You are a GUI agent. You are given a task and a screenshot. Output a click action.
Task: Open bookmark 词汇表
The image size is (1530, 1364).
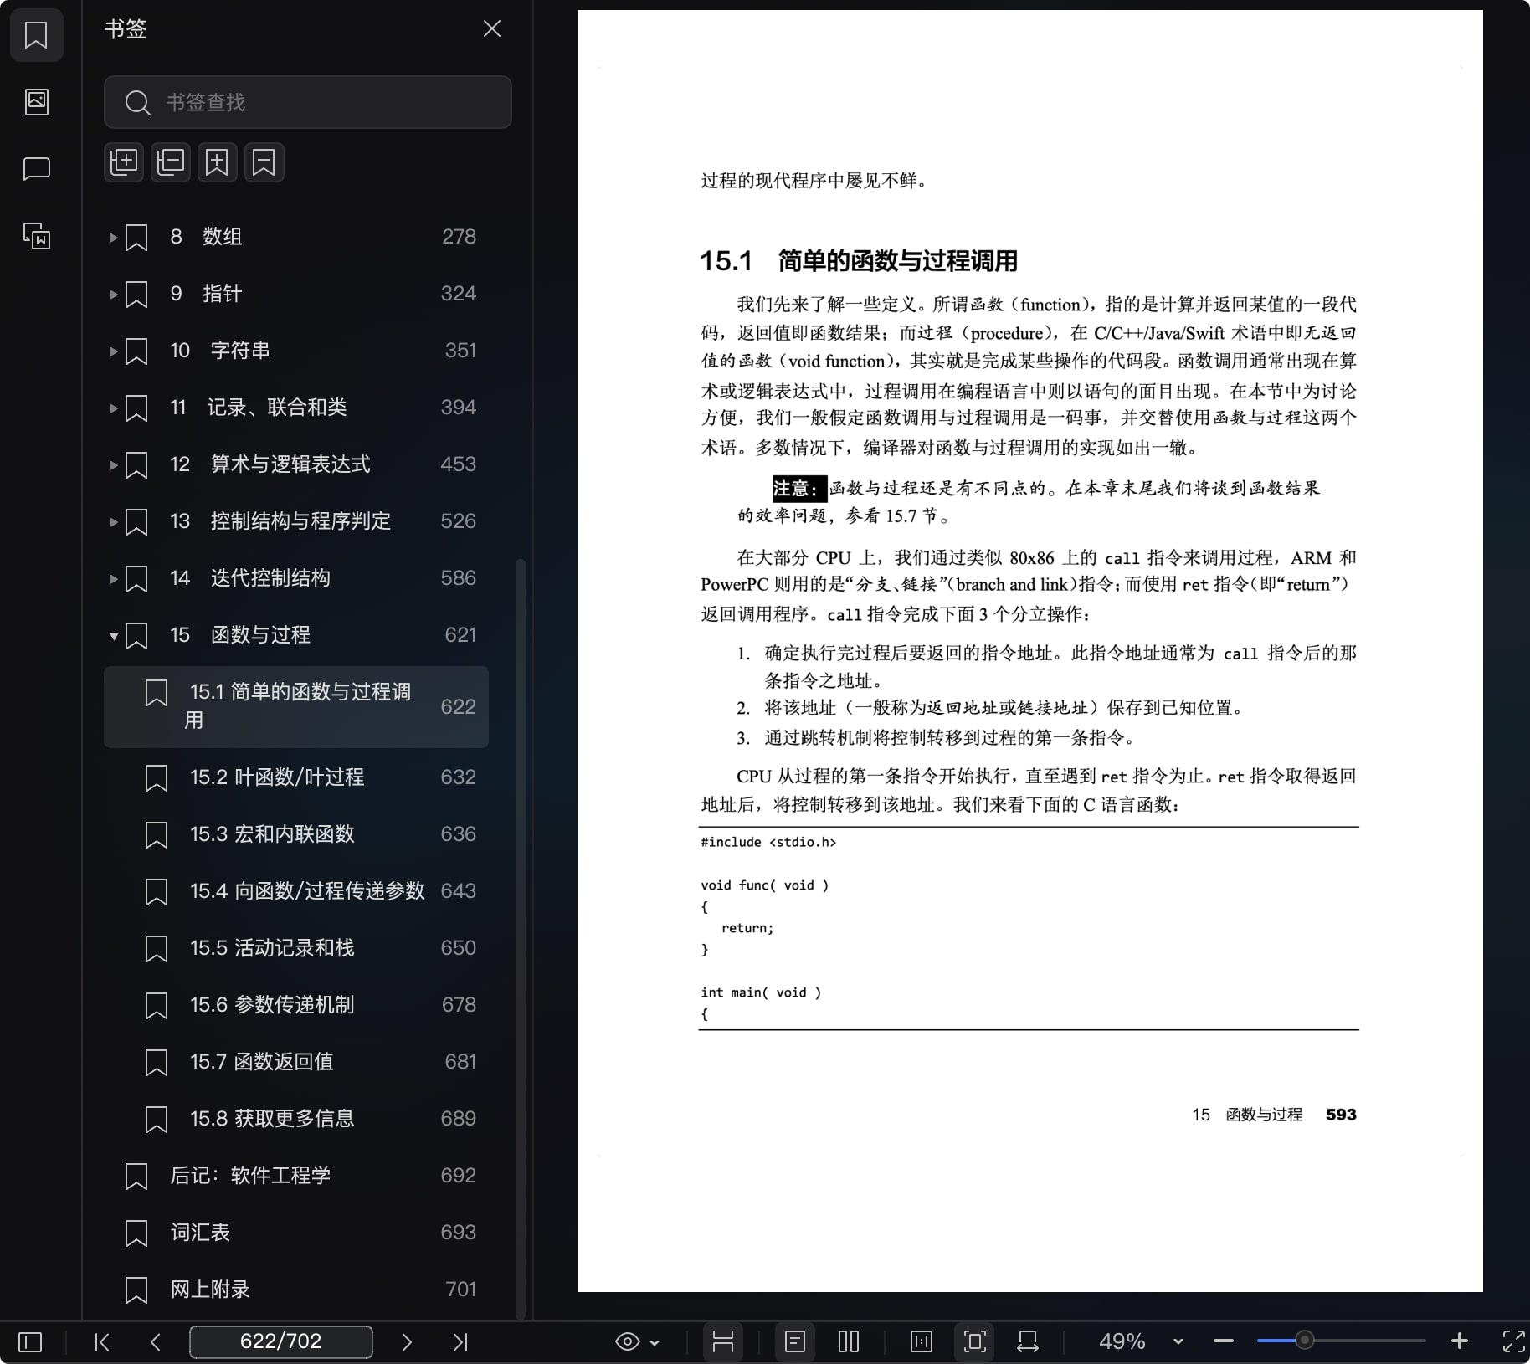click(296, 1233)
